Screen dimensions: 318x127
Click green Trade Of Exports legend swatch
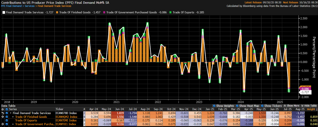pyautogui.click(x=171, y=12)
